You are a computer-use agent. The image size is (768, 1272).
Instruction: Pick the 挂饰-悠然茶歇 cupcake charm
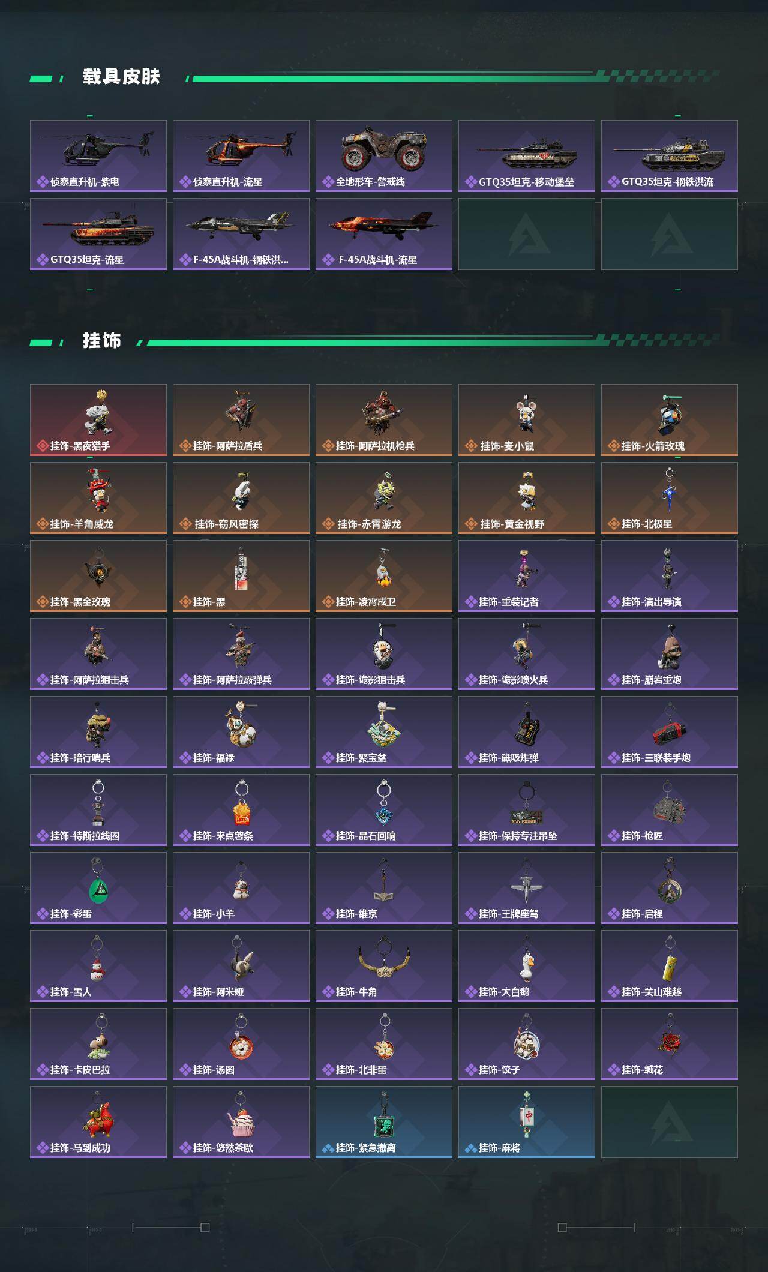coord(241,1122)
